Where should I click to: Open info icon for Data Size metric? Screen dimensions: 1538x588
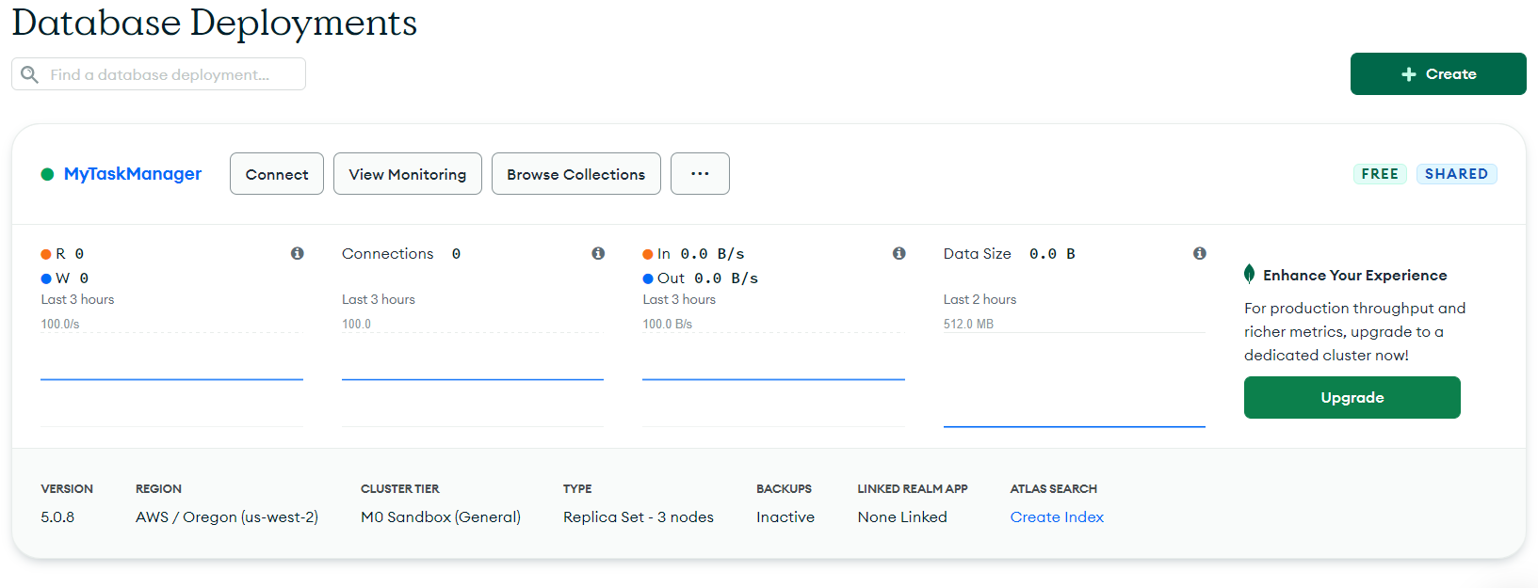1200,253
